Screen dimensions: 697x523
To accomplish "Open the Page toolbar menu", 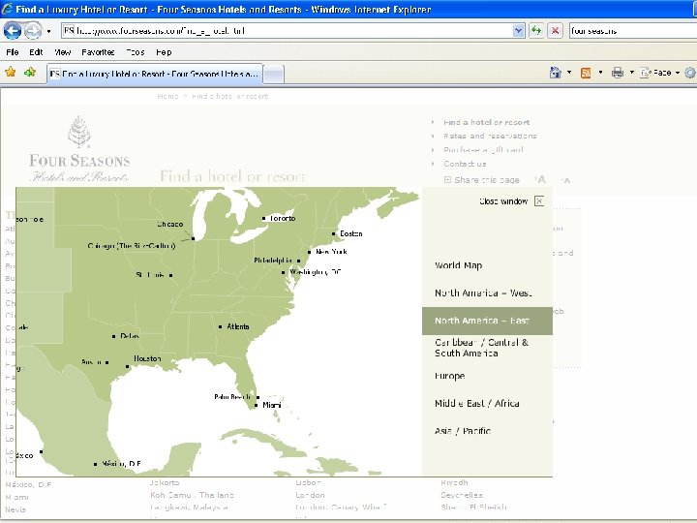I will coord(659,73).
